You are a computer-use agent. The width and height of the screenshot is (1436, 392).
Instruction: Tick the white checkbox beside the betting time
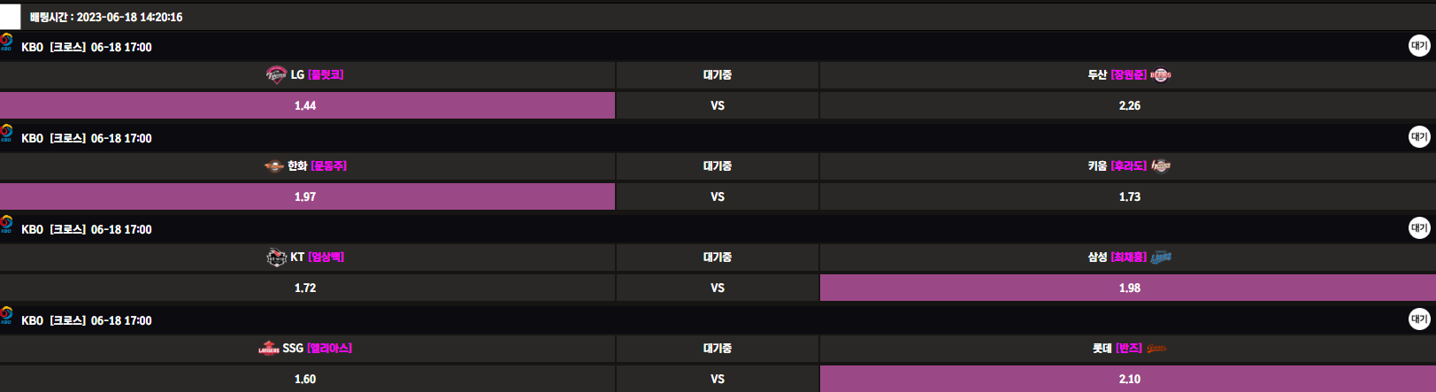[x=10, y=16]
